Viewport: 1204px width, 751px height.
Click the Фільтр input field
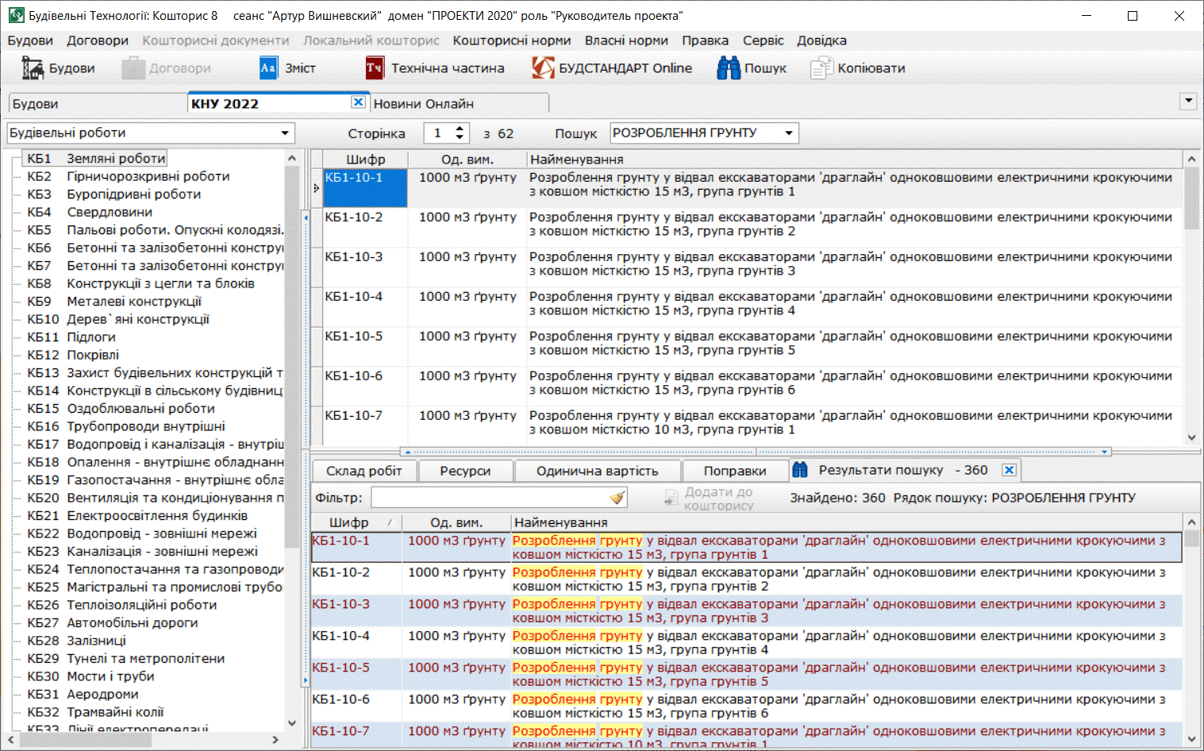pyautogui.click(x=490, y=498)
